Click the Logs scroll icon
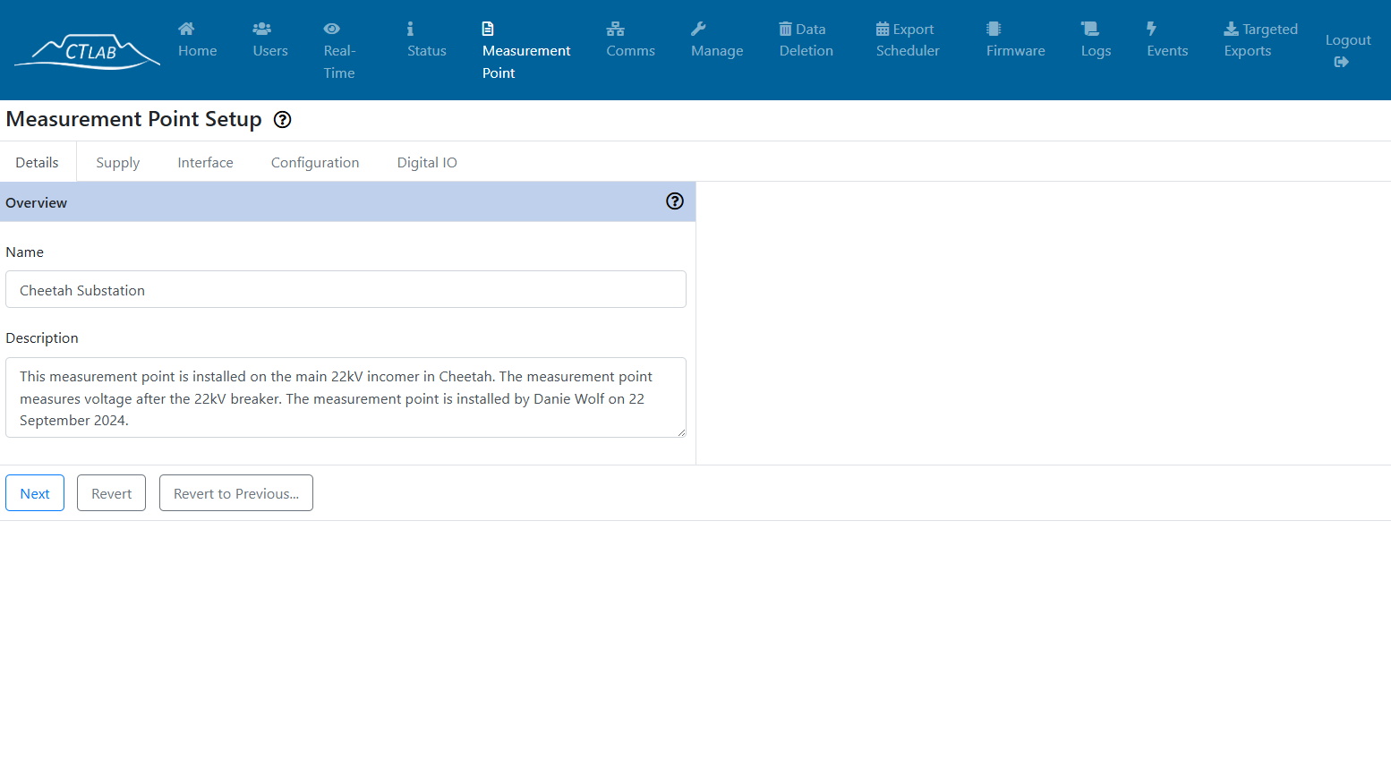Image resolution: width=1391 pixels, height=760 pixels. [x=1089, y=29]
